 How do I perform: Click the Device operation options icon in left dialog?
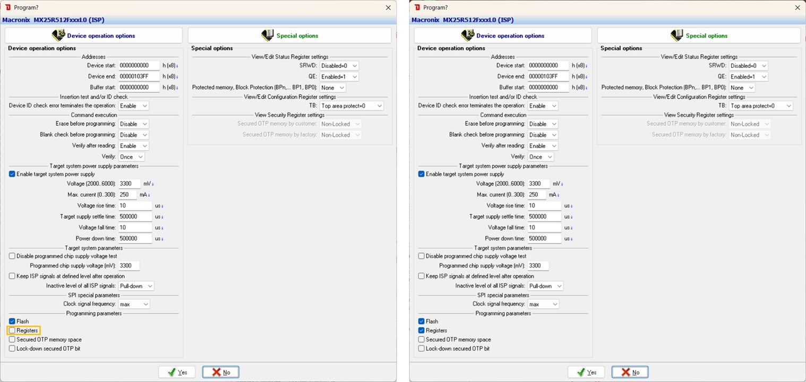(x=58, y=36)
